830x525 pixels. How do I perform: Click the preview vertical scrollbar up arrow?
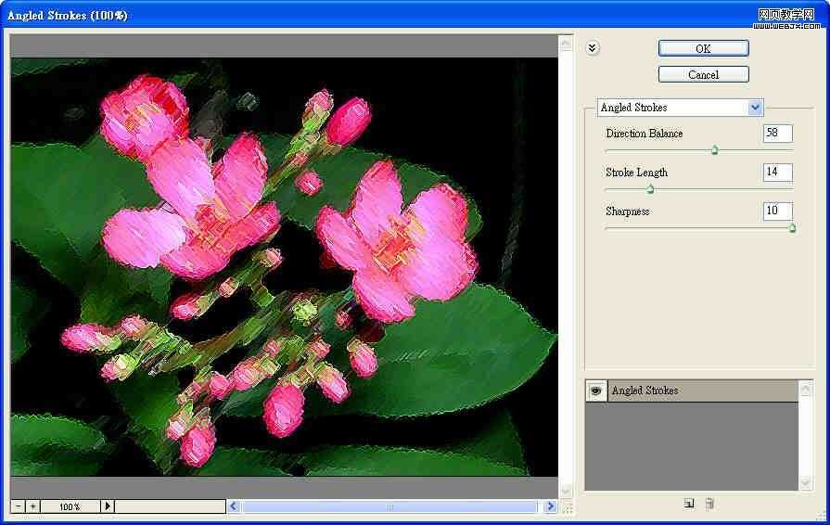566,43
